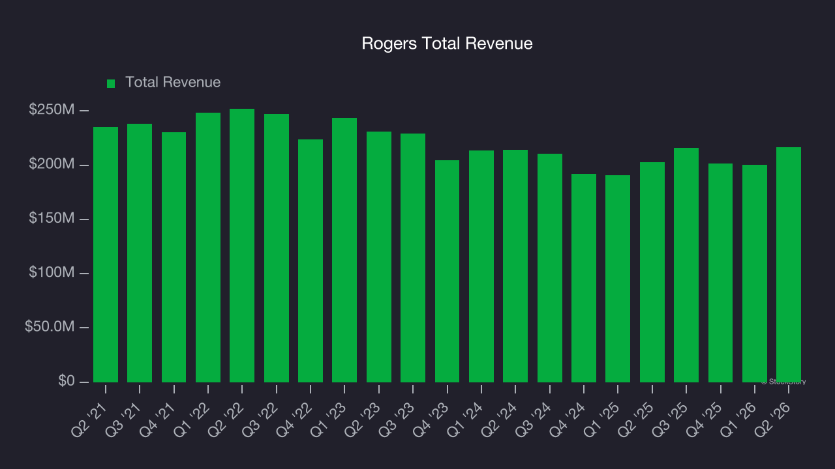Select the Q4 '21 revenue bar
This screenshot has height=469, width=835.
[174, 257]
